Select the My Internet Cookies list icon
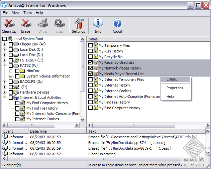Viewport: 211px width, 169px height. tap(96, 91)
